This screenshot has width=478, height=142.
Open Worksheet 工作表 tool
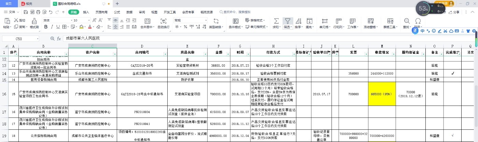(353, 23)
